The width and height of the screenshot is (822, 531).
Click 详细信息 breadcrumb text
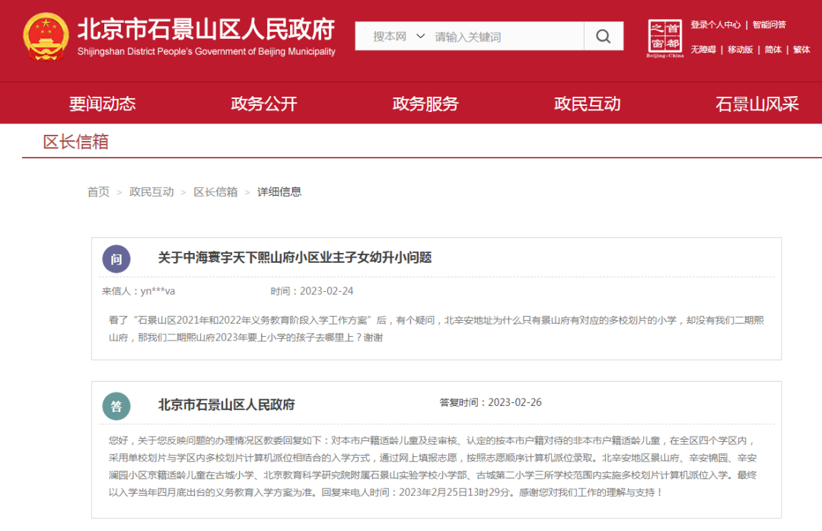pos(279,192)
